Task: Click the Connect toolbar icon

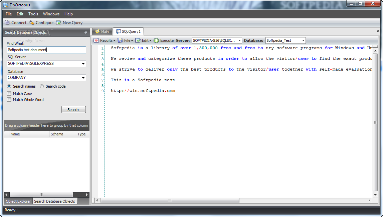Action: tap(7, 22)
